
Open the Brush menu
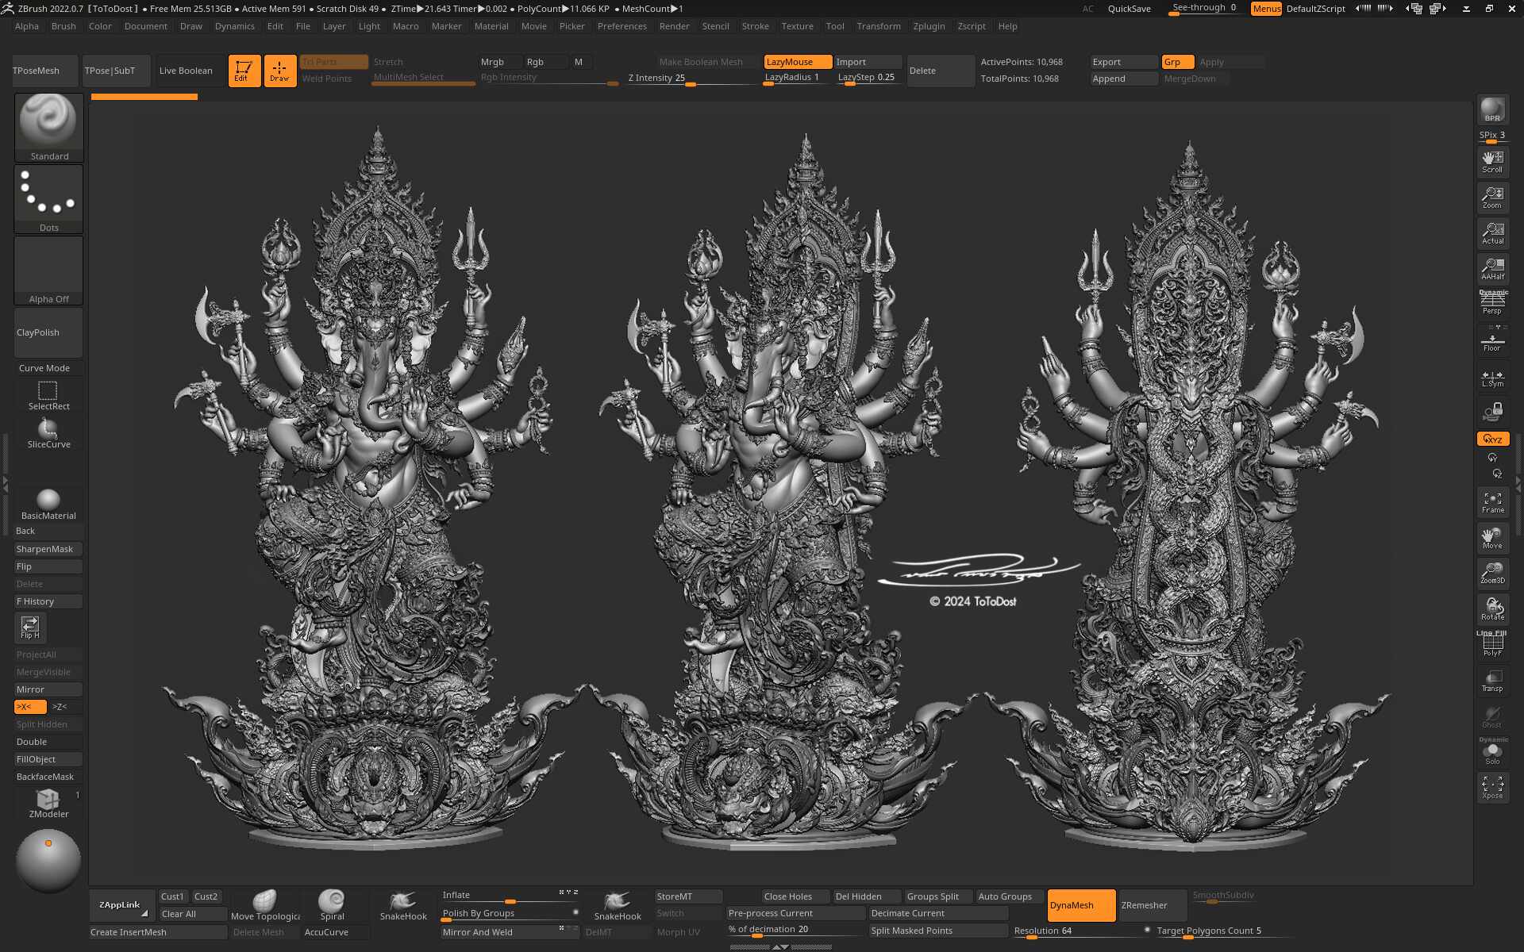point(63,26)
